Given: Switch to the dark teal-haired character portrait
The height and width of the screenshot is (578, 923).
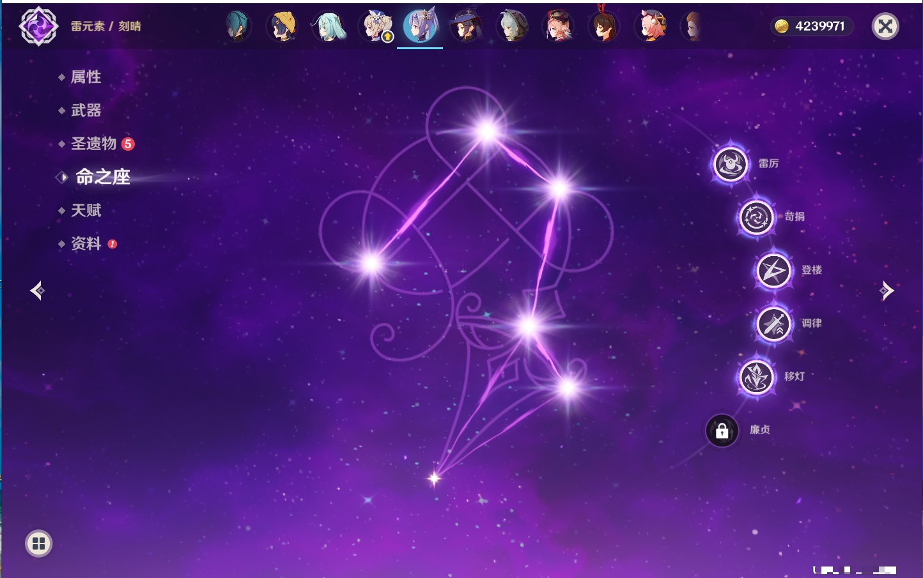Looking at the screenshot, I should point(237,26).
